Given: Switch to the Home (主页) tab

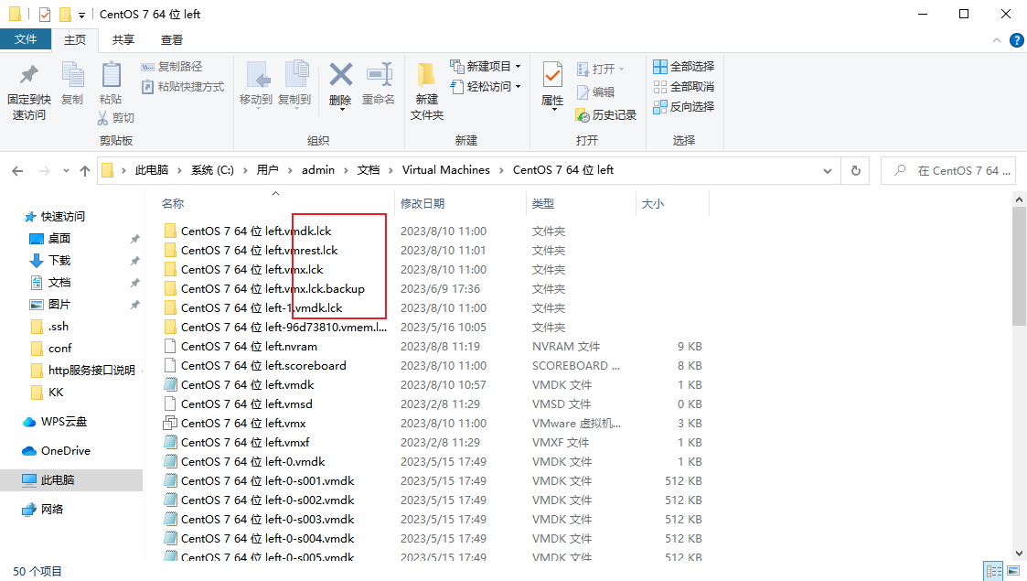Looking at the screenshot, I should pos(75,40).
